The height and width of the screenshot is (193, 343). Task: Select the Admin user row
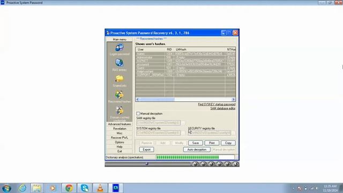point(185,54)
